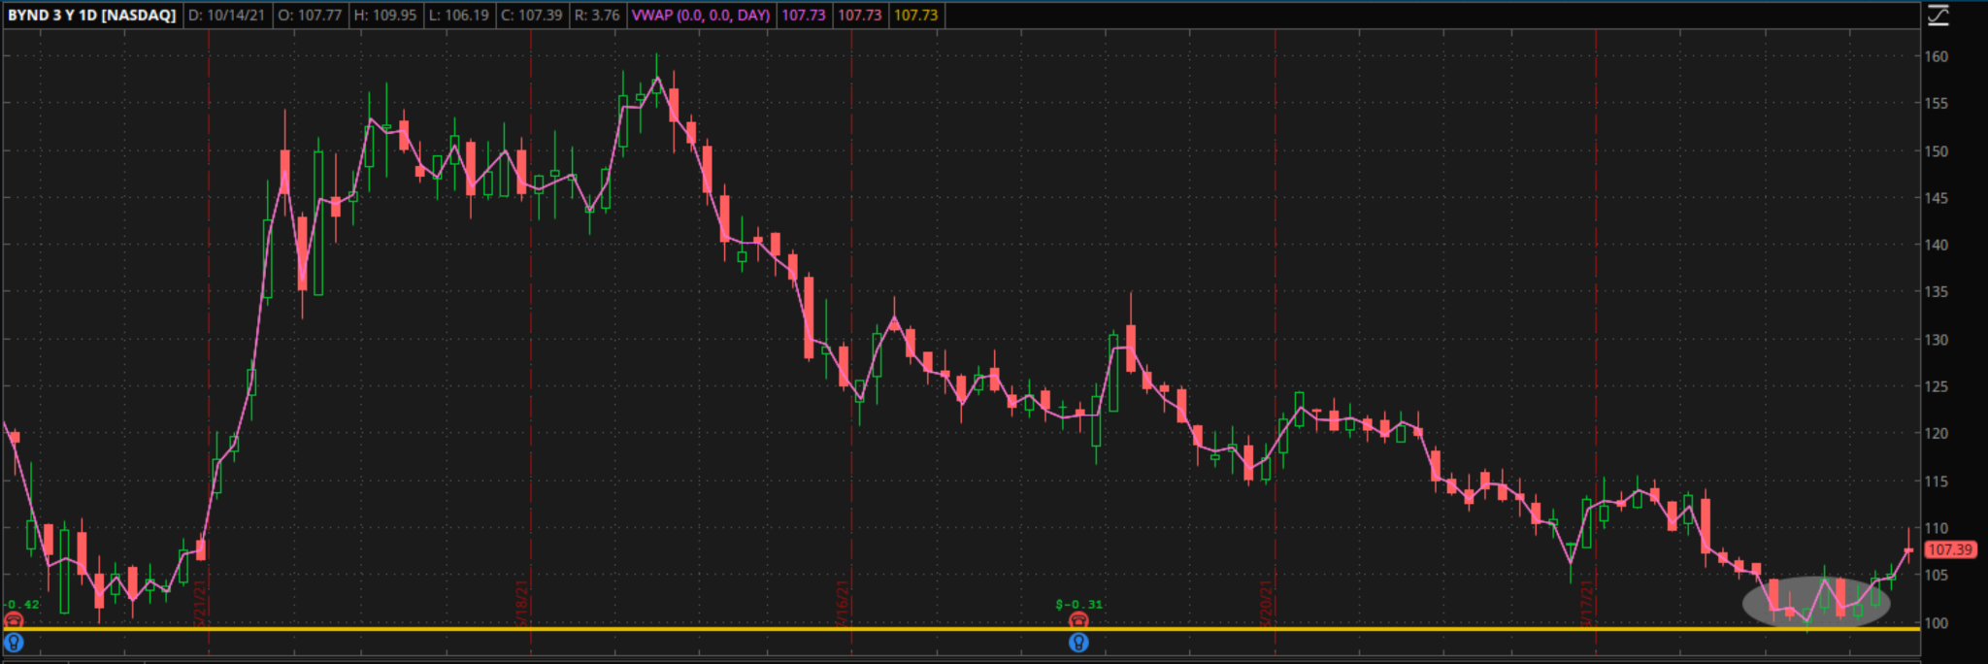Click the 160 price axis label

(x=1937, y=56)
